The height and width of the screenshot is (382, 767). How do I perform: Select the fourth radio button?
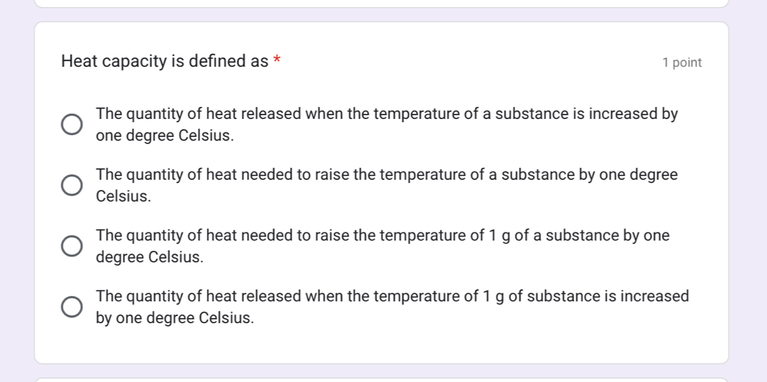(x=71, y=306)
